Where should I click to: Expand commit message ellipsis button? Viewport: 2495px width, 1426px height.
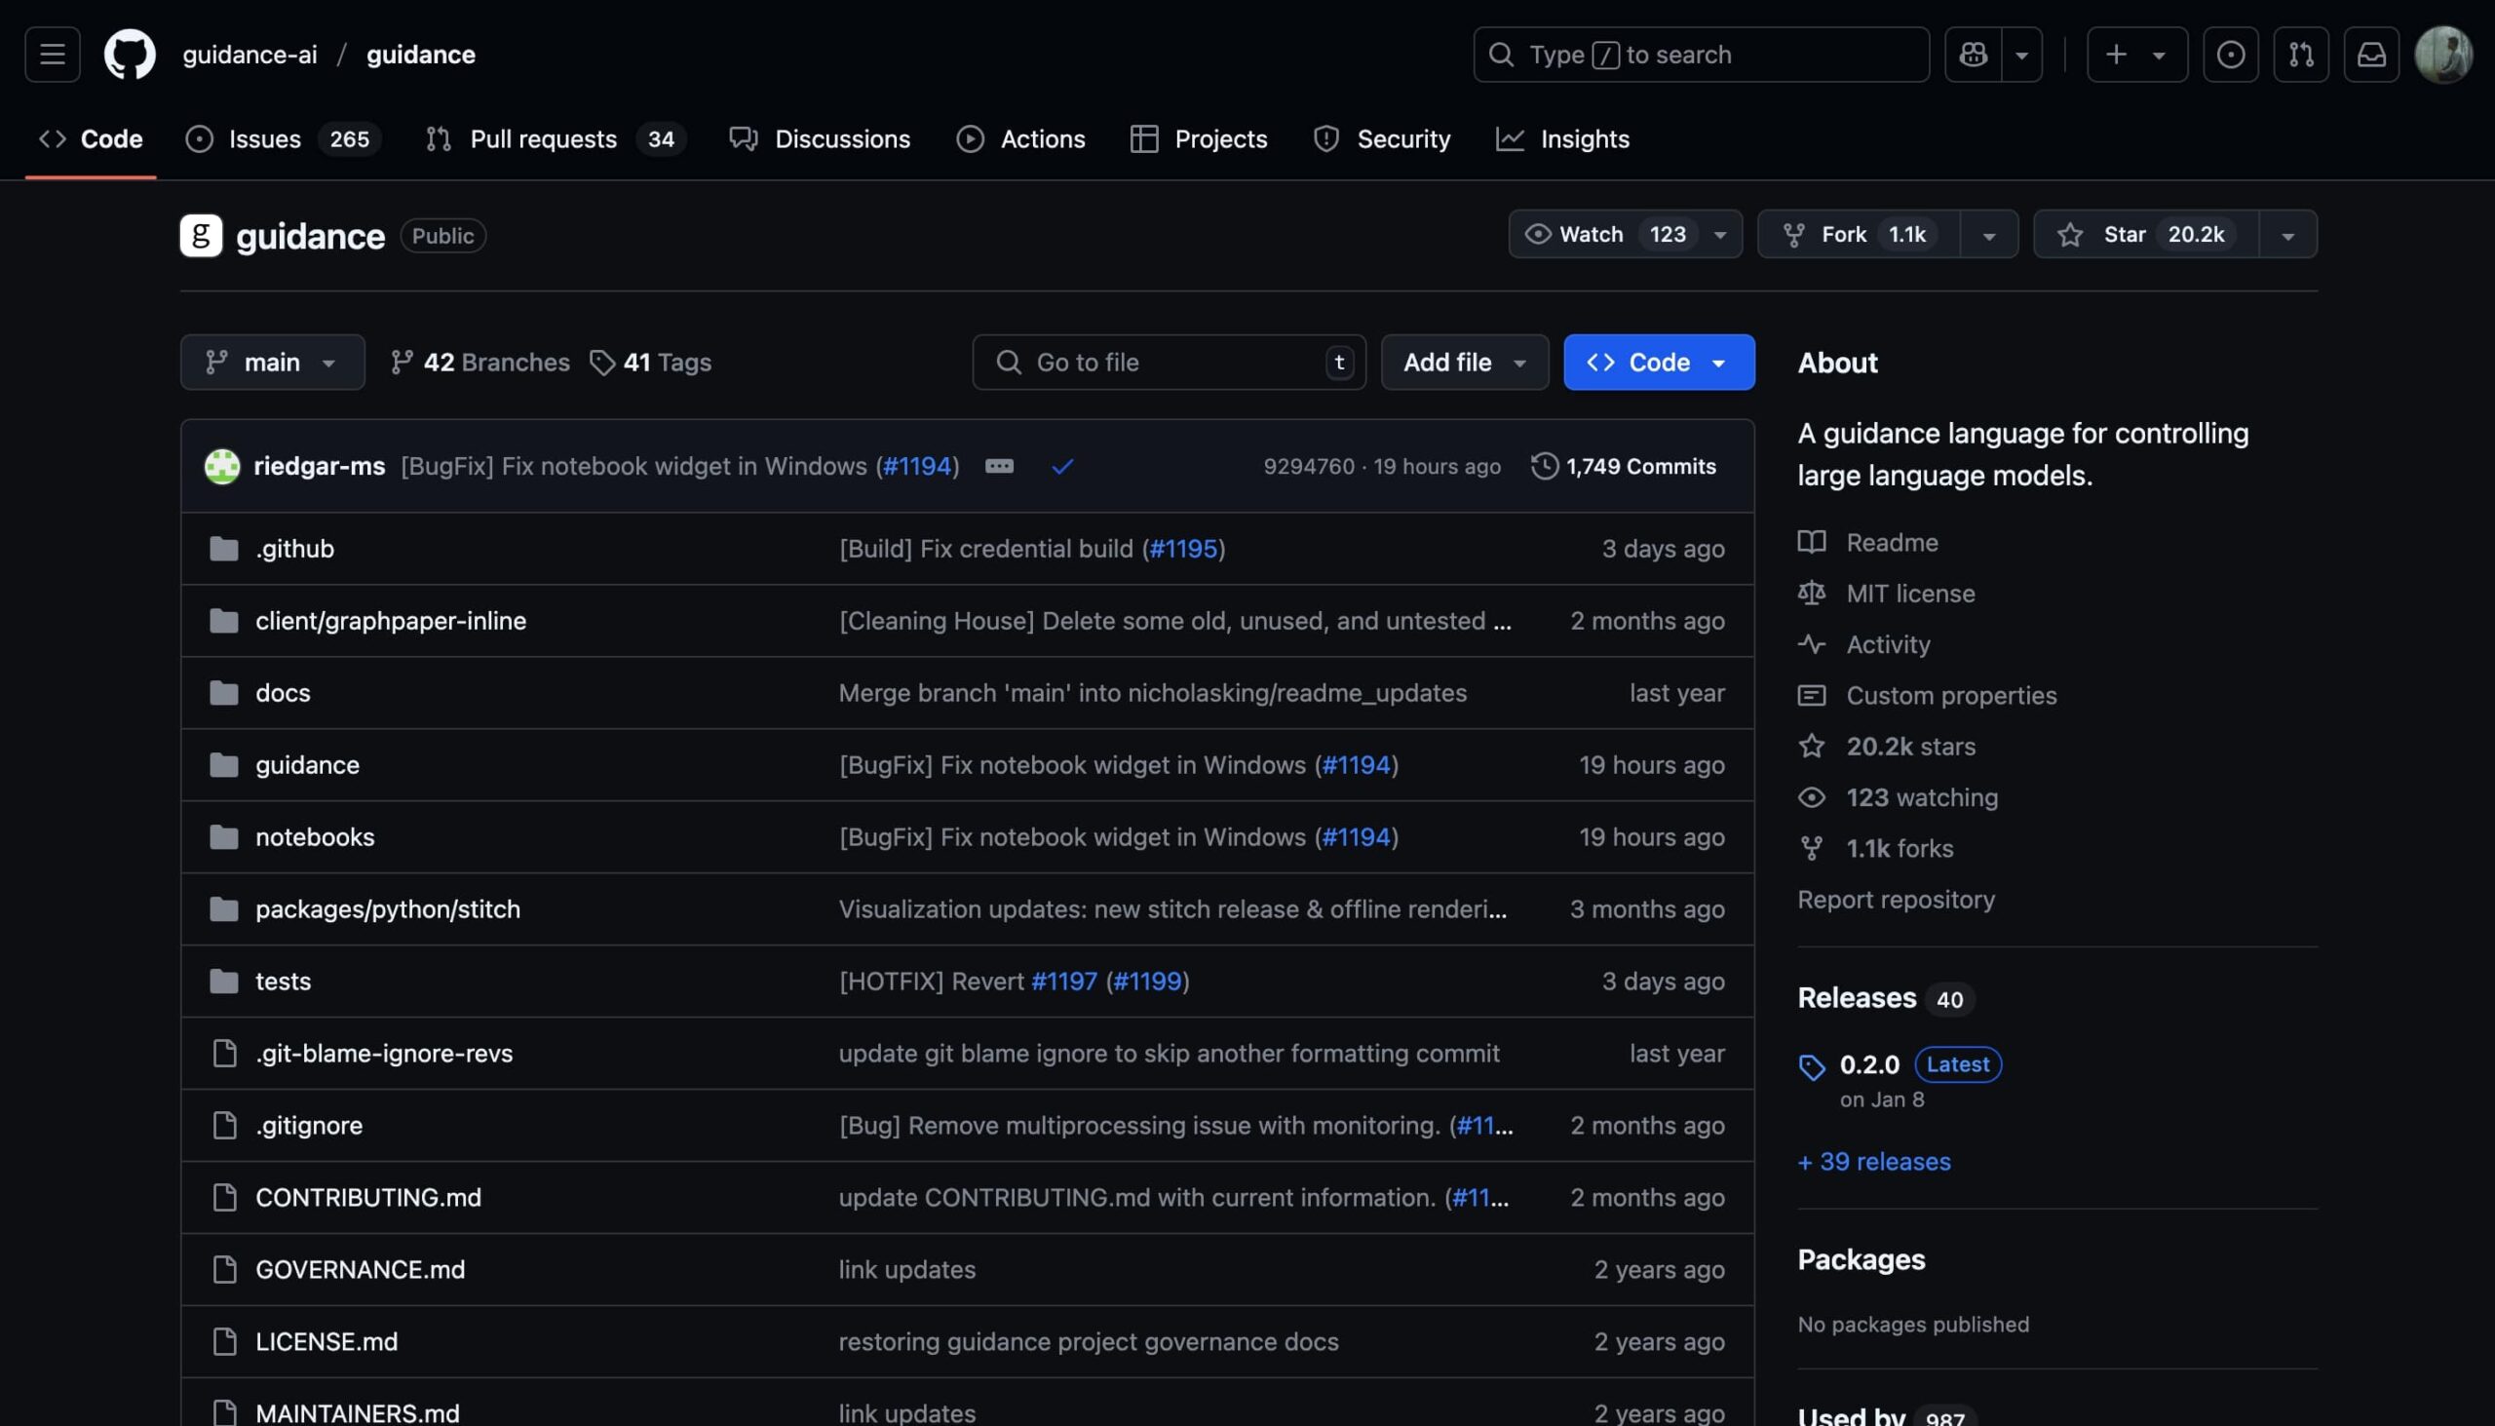(999, 466)
